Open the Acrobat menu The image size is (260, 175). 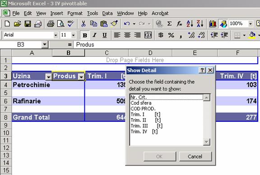[160, 13]
